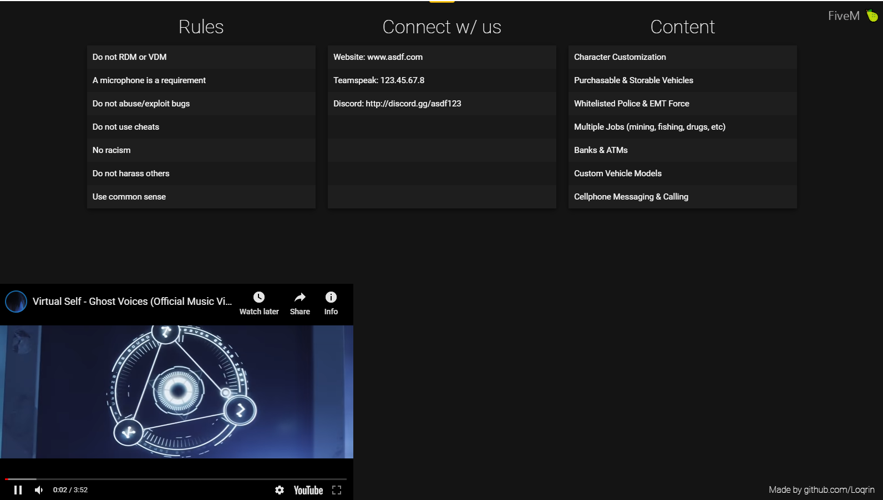Click 'Made by github.com/Loqrin' credit
The width and height of the screenshot is (883, 500).
click(821, 489)
